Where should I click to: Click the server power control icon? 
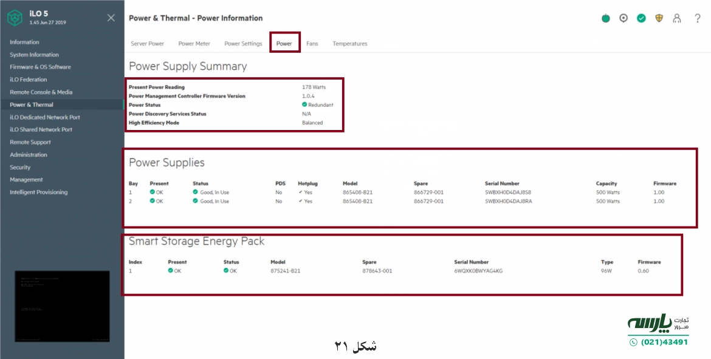[x=605, y=18]
